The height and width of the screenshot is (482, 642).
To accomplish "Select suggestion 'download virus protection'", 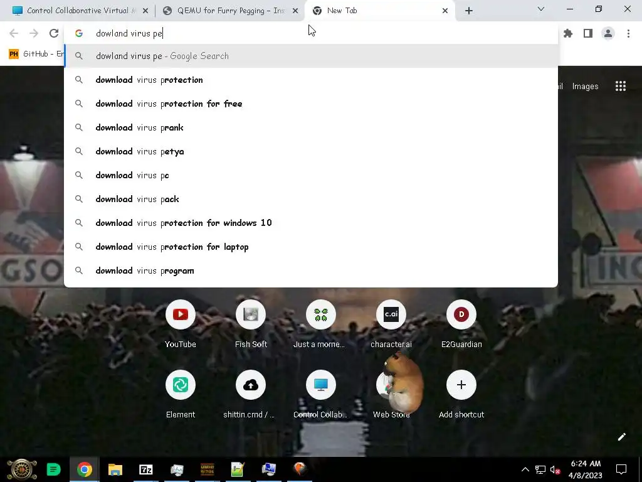I will (311, 80).
